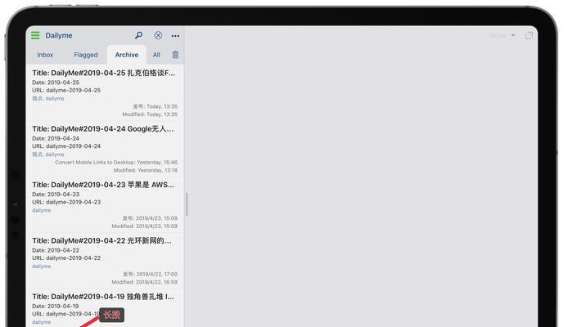Open the trash can tab icon
Screen dimensions: 564x327
(175, 55)
